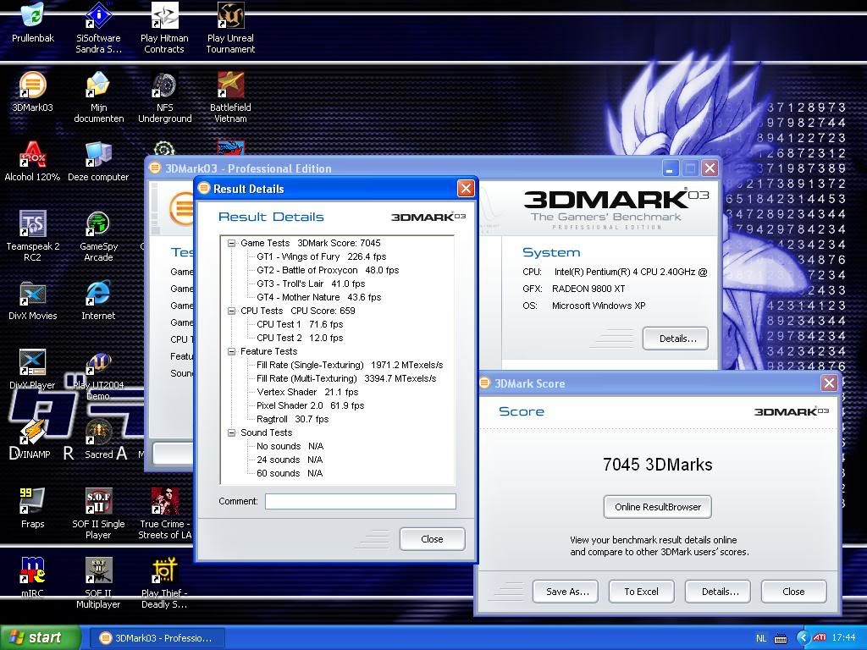Select Fill Rate (Single-Texturing) row

tap(350, 365)
